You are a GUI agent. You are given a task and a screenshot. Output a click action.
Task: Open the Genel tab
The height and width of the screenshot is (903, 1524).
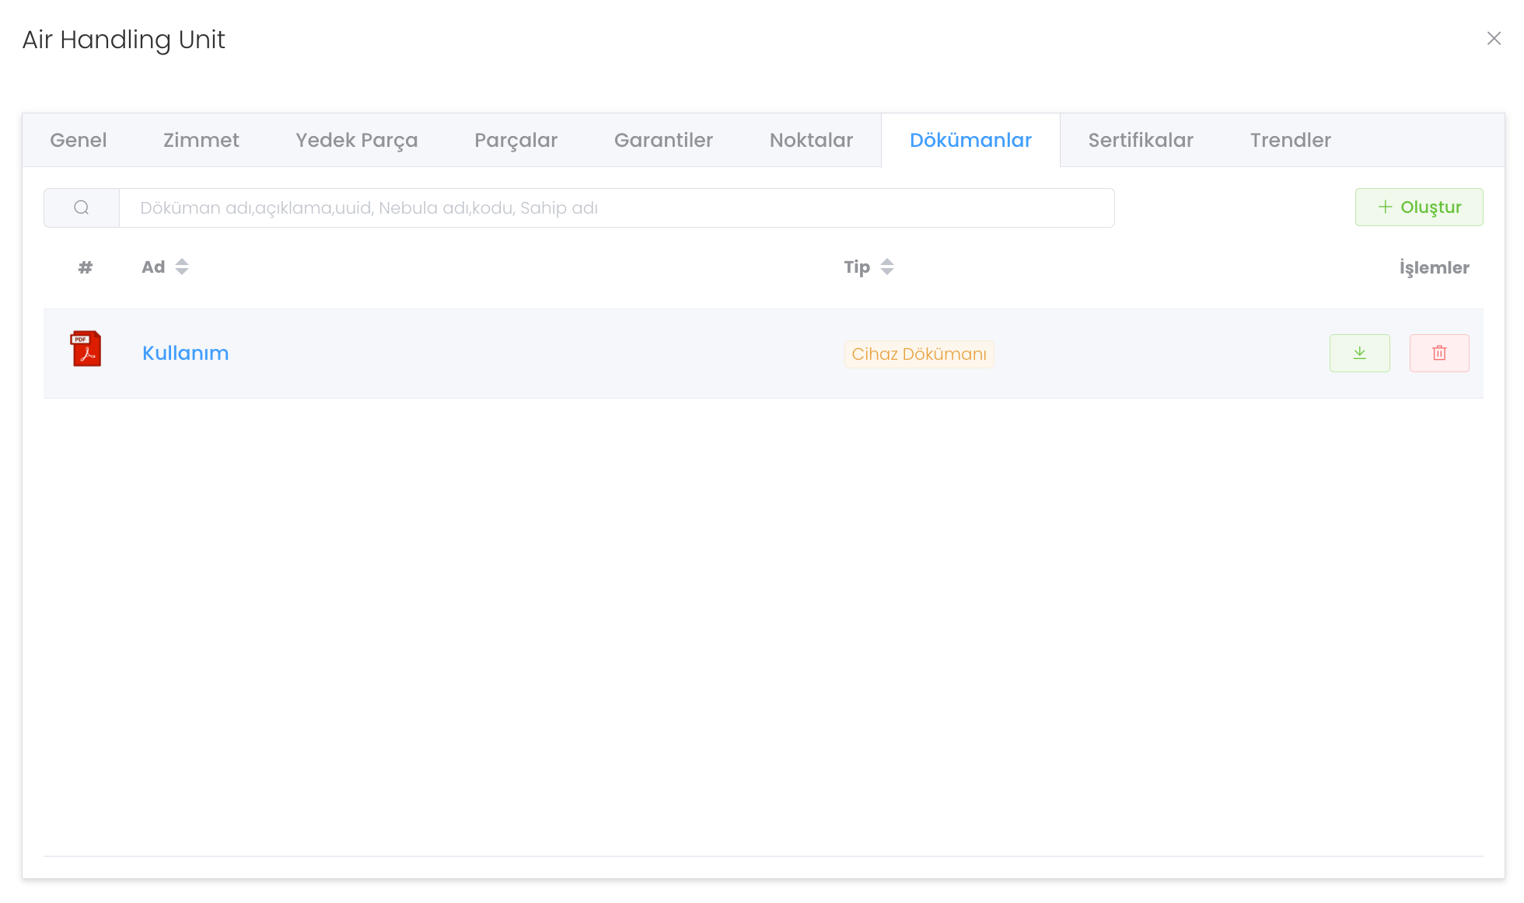coord(79,141)
